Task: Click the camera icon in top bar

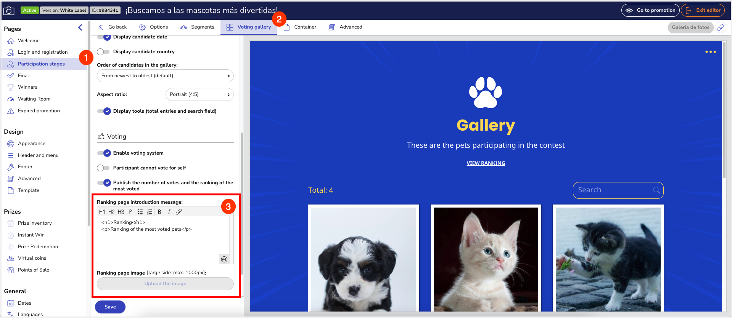Action: pyautogui.click(x=9, y=11)
